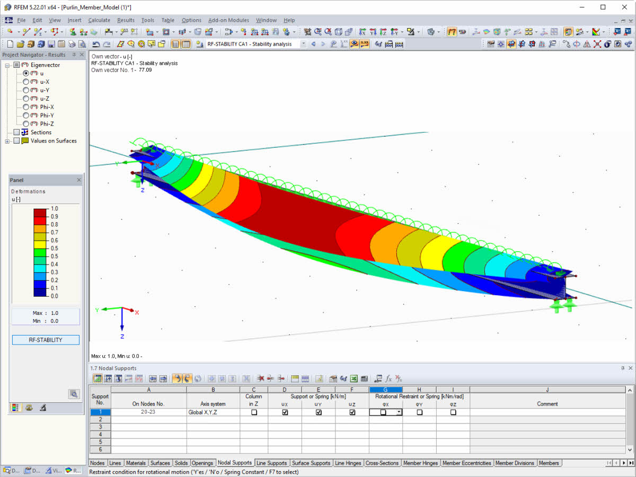The height and width of the screenshot is (477, 636).
Task: Click the Show result values icon
Action: (365, 44)
